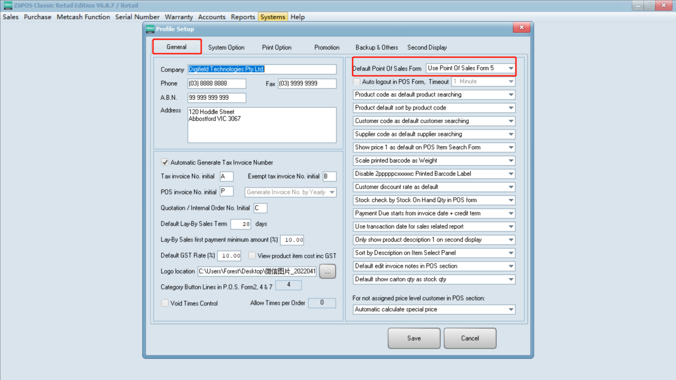Click the Company name input field

point(261,69)
